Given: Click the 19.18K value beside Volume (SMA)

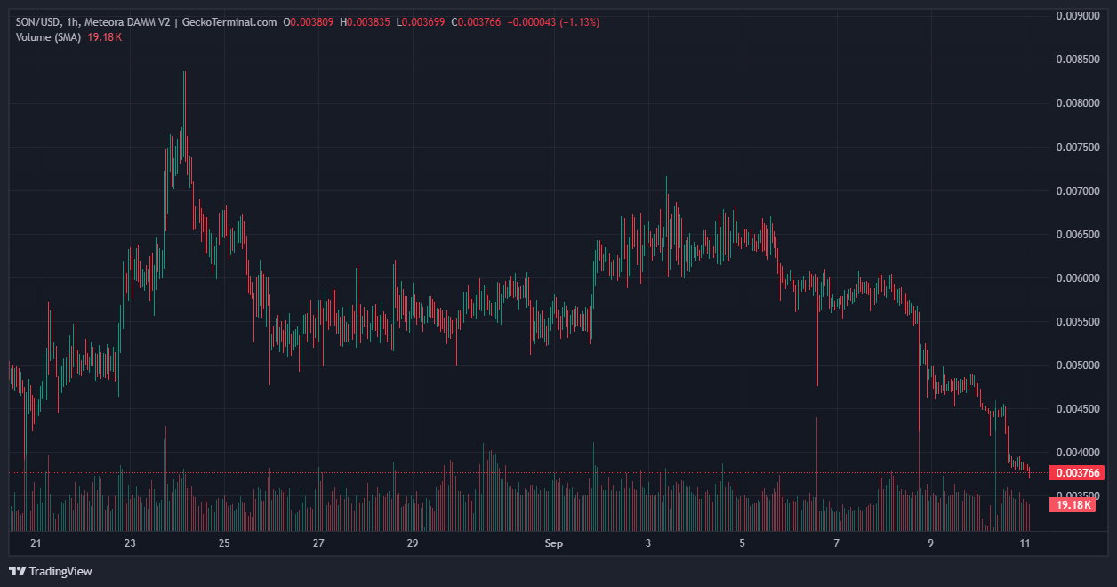Looking at the screenshot, I should coord(105,37).
